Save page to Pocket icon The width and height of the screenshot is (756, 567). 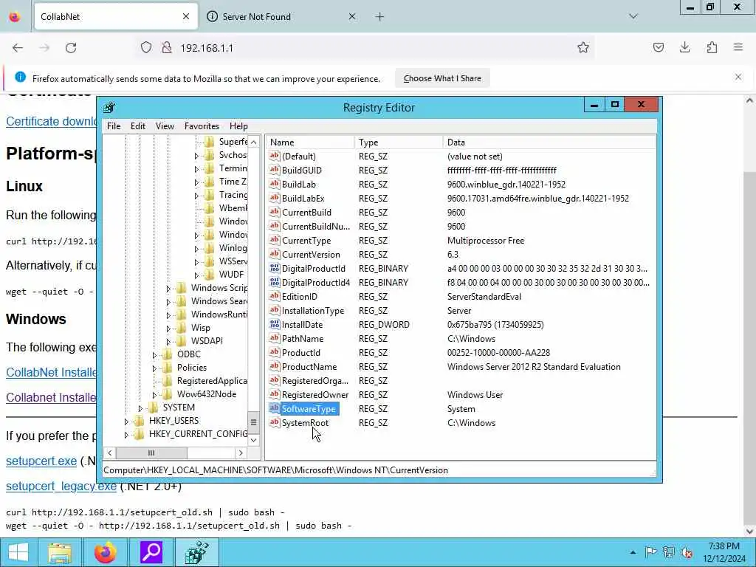click(658, 47)
